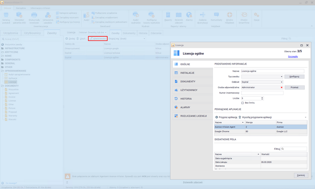The height and width of the screenshot is (189, 315).
Task: Expand the Typ zasobu dropdown
Action: (x=281, y=76)
